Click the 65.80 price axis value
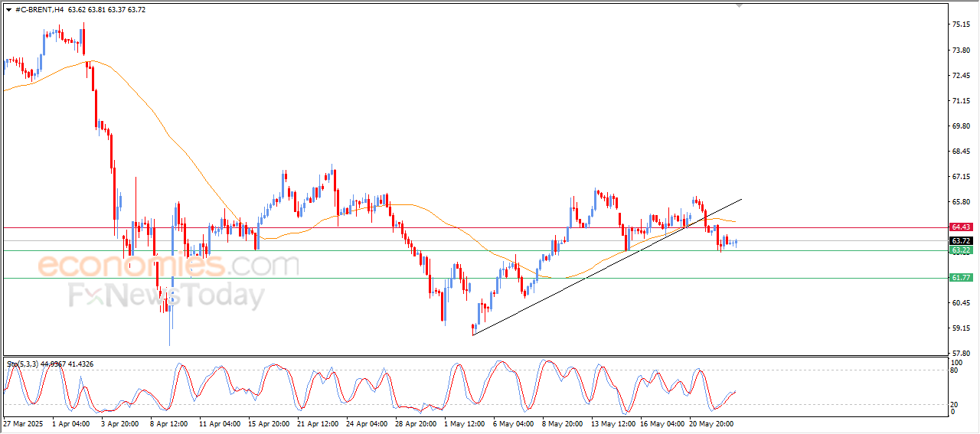Screen dimensions: 980x434 tap(962, 201)
